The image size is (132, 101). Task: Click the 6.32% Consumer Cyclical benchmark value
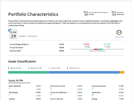coord(80,89)
